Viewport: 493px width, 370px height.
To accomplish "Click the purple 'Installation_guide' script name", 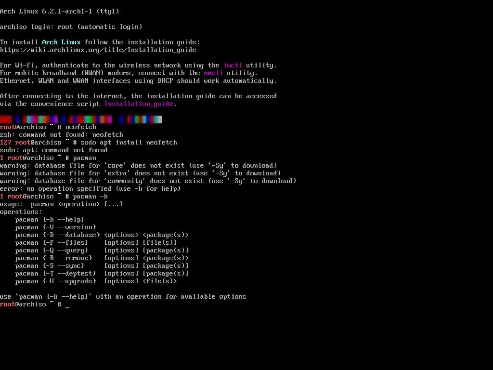I will tap(138, 104).
